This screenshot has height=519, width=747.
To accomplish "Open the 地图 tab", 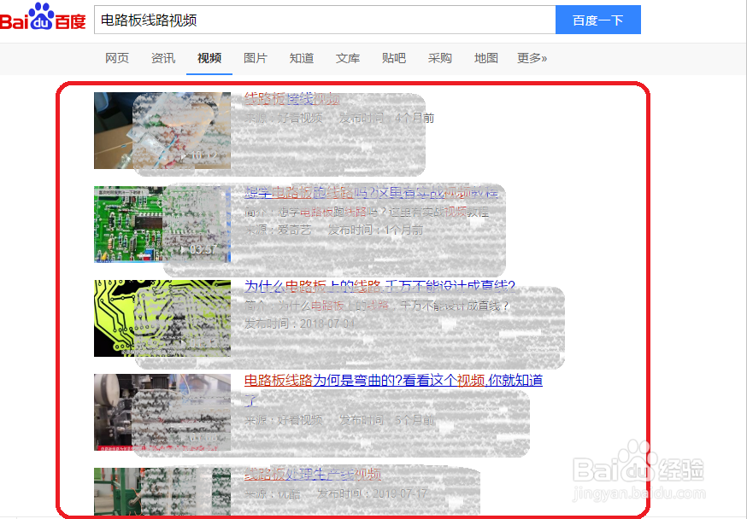I will [x=486, y=58].
